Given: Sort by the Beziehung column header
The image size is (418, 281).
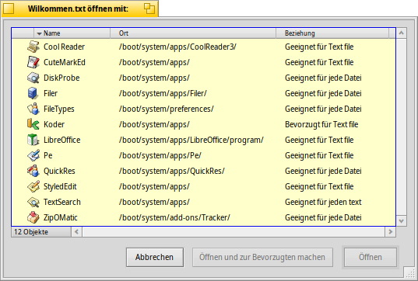Looking at the screenshot, I should tap(332, 33).
